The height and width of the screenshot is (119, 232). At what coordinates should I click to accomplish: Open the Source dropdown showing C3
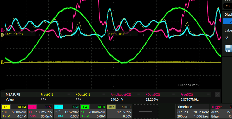click(227, 6)
